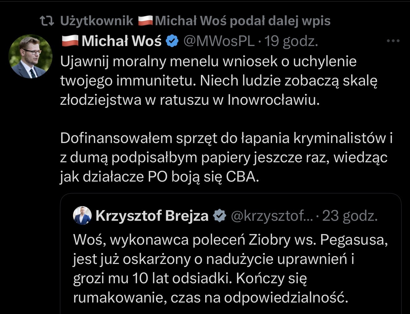Click the "Użytkownik" label in the repost notice
This screenshot has width=410, height=314.
[x=97, y=21]
